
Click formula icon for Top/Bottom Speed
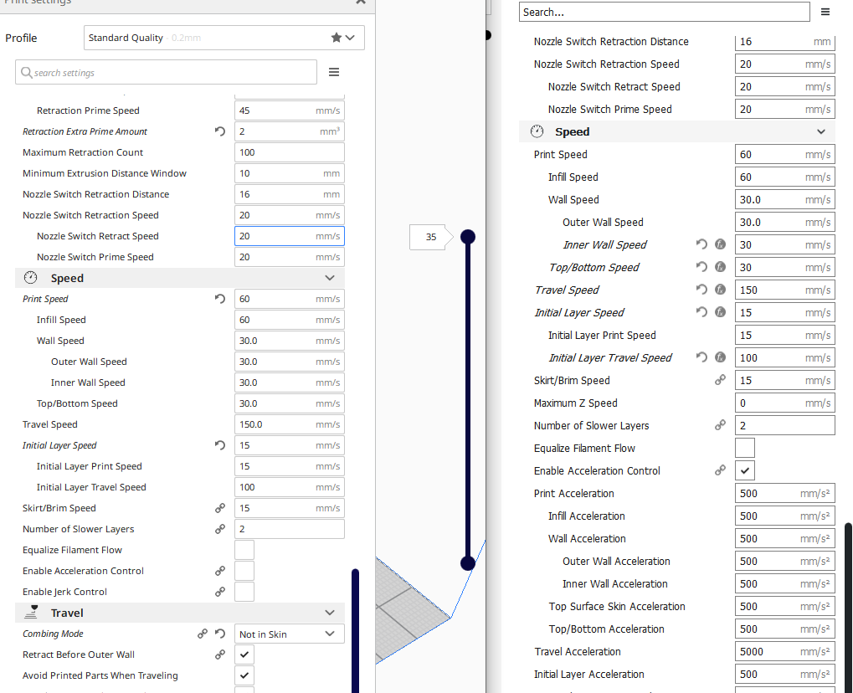pyautogui.click(x=720, y=267)
